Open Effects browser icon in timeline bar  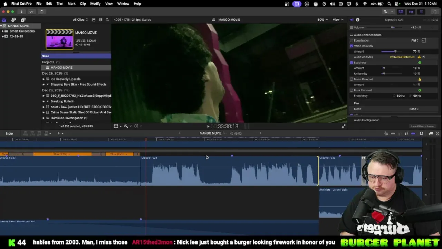pyautogui.click(x=431, y=133)
